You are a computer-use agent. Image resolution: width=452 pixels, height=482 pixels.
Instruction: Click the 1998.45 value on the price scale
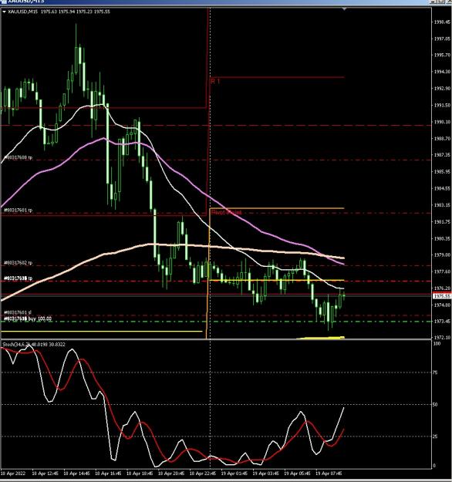[x=442, y=22]
